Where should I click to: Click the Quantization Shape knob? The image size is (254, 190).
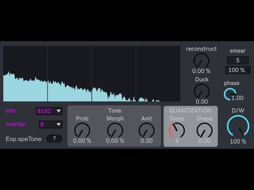click(204, 130)
